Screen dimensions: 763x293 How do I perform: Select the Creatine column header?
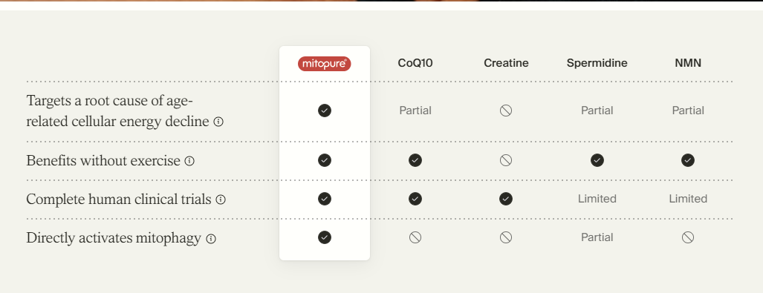point(506,63)
